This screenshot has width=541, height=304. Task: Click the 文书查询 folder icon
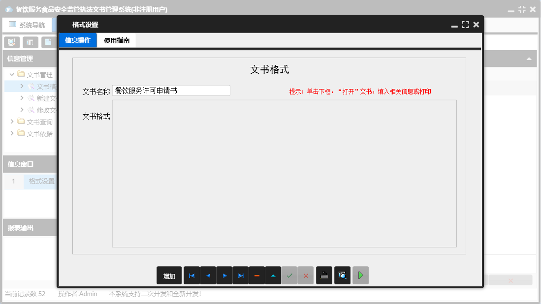21,122
